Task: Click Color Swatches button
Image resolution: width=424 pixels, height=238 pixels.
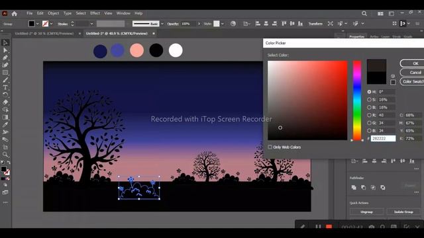Action: click(x=412, y=81)
